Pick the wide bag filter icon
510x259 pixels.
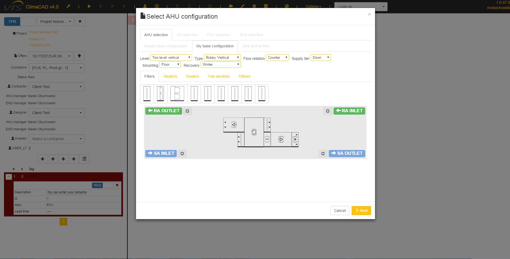[x=177, y=94]
